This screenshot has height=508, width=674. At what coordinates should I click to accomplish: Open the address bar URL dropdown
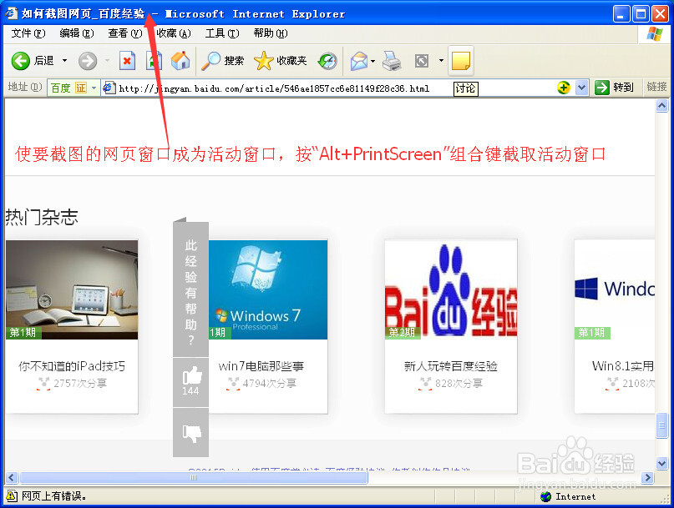581,88
